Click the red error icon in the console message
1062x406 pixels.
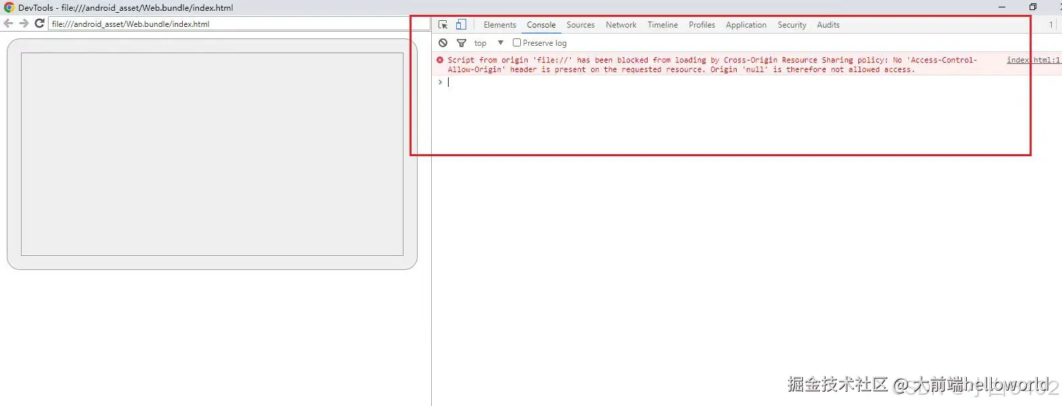tap(440, 60)
